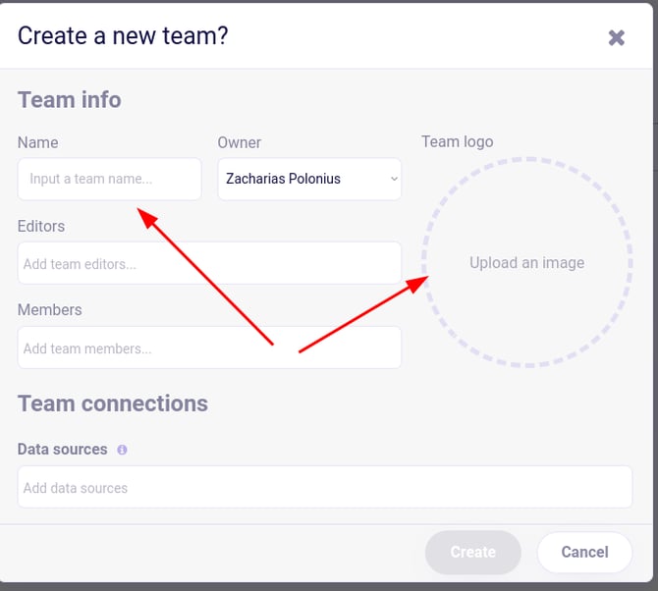Click the Data sources info icon

[122, 450]
